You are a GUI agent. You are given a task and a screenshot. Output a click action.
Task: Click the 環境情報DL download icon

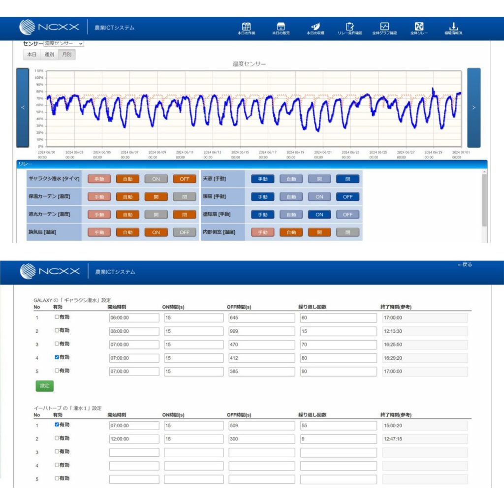tap(453, 28)
